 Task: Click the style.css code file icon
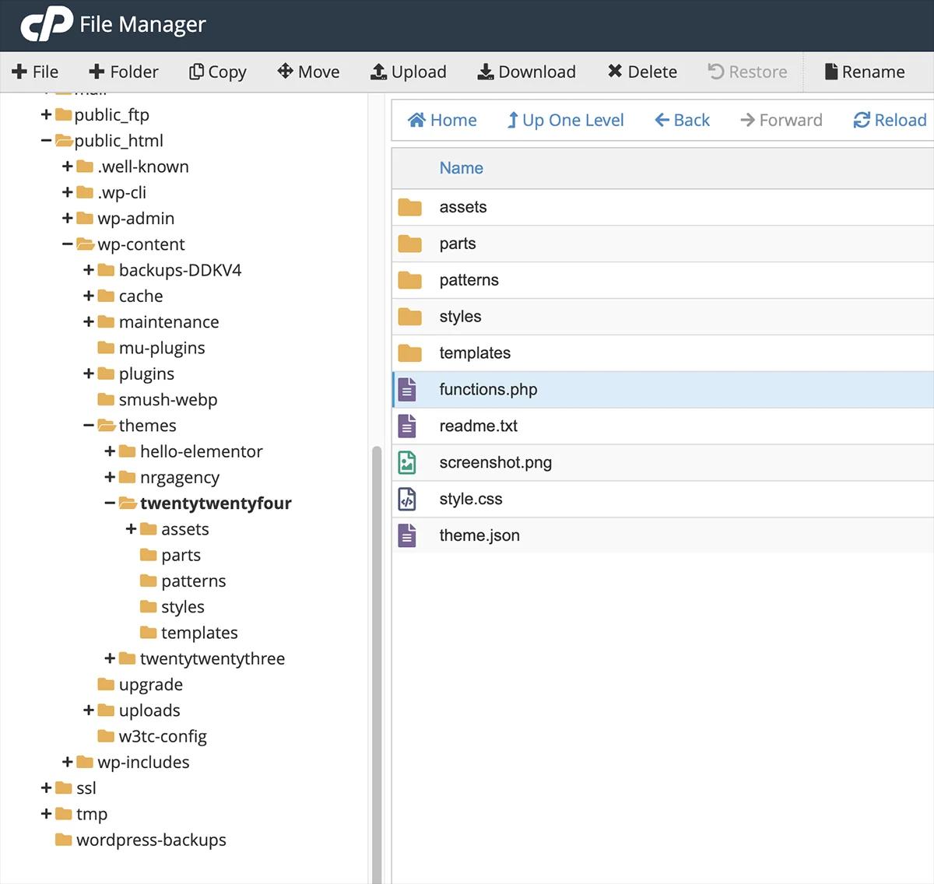pyautogui.click(x=407, y=499)
